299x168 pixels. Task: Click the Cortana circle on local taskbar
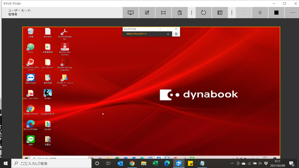coord(97,164)
